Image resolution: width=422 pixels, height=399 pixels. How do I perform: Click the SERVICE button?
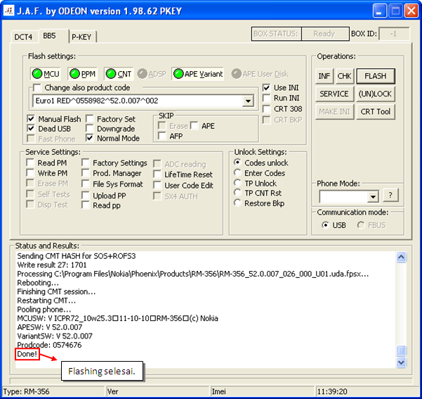click(334, 94)
